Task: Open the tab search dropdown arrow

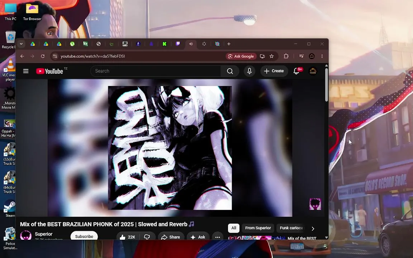Action: (x=21, y=44)
